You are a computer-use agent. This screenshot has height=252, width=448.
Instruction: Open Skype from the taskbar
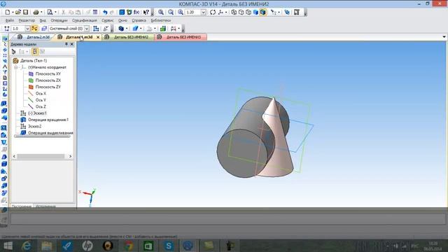pos(169,246)
